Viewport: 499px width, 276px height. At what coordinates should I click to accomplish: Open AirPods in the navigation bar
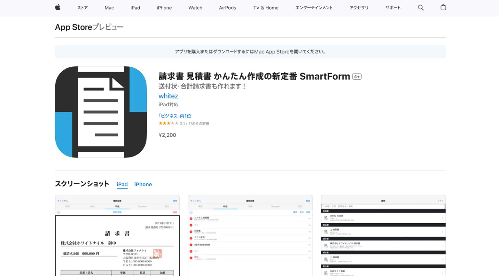point(227,8)
